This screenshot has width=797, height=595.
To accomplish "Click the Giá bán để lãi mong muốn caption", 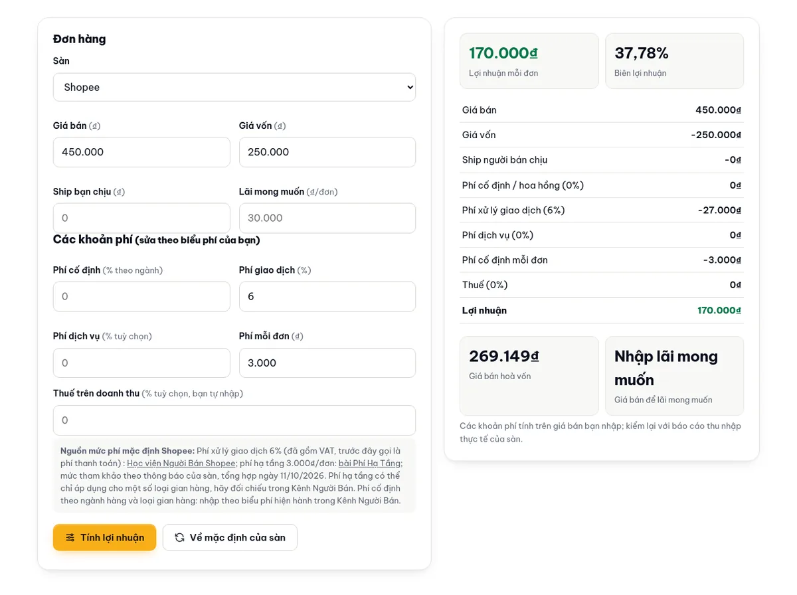I will tap(664, 400).
